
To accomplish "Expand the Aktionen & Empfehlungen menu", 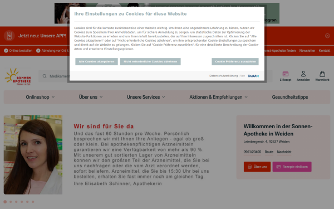I will 219,97.
